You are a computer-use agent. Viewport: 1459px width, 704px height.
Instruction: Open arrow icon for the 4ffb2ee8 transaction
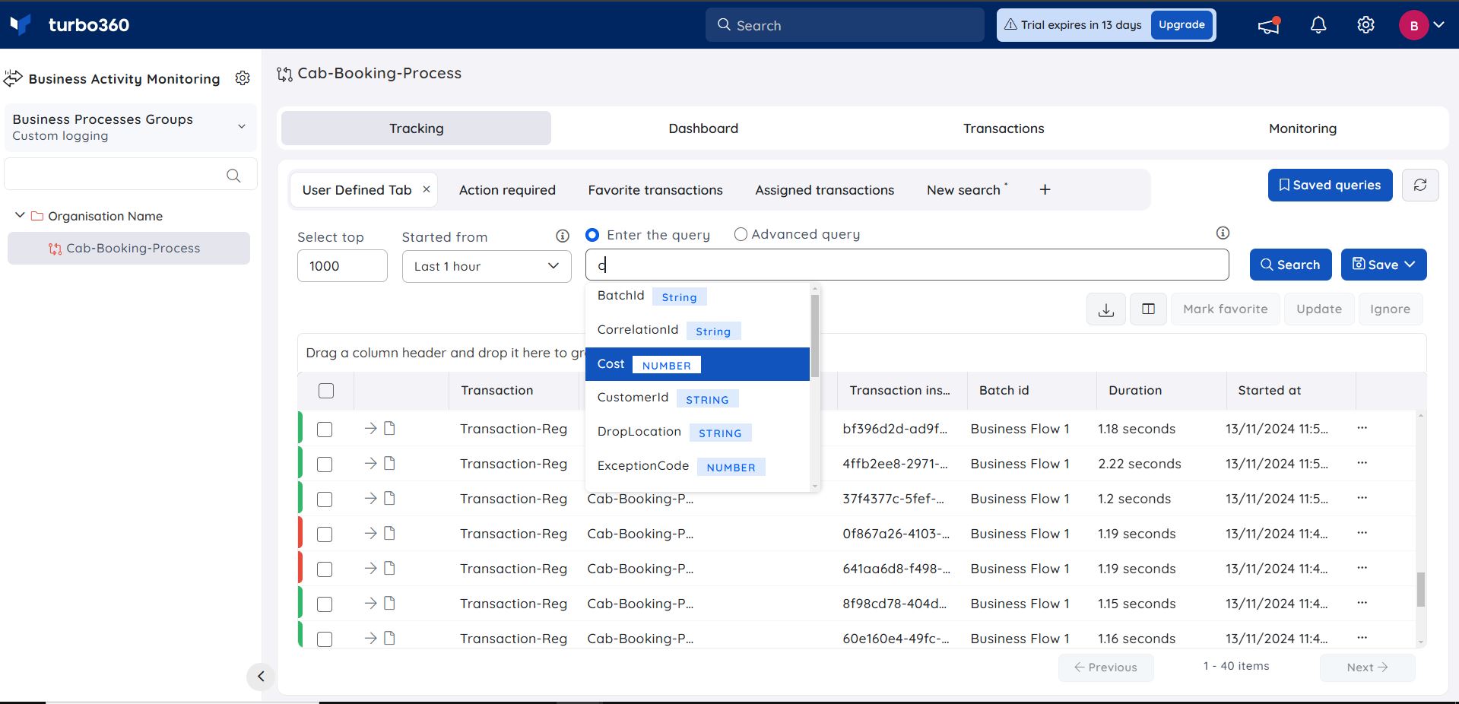tap(370, 463)
